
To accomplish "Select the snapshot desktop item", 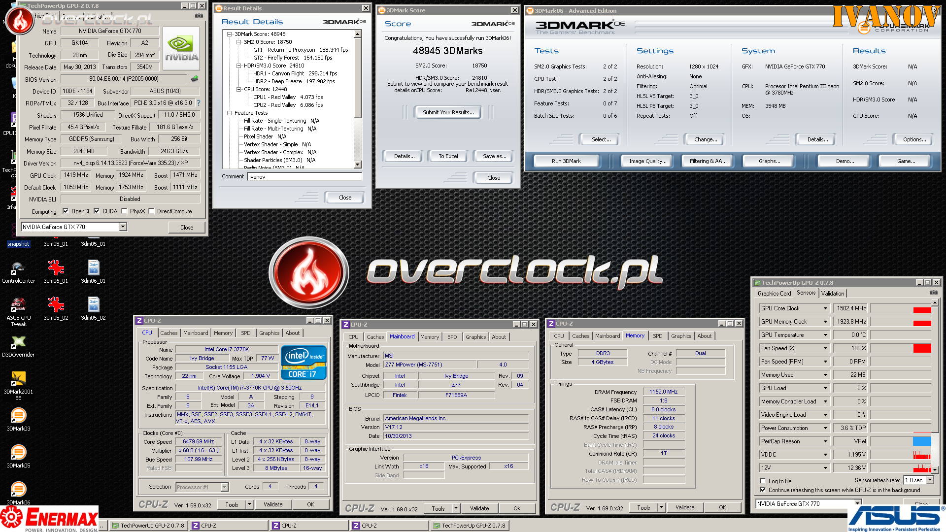I will coord(18,244).
